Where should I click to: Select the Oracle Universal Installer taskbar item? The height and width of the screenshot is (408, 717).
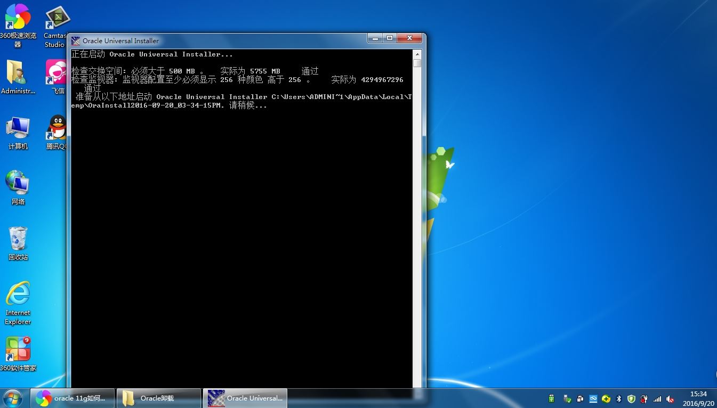click(x=245, y=398)
